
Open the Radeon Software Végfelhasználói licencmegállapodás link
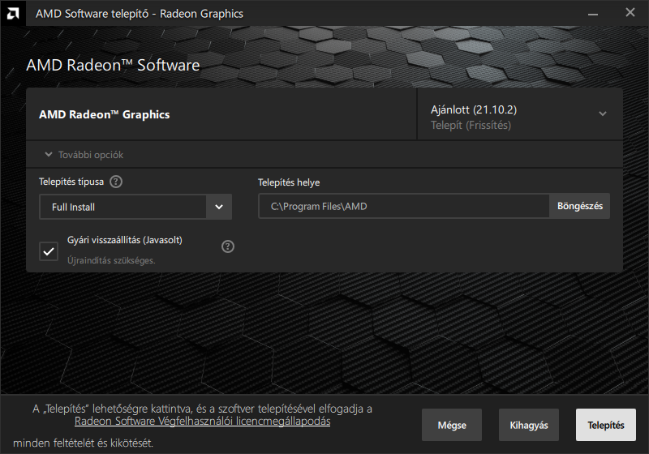pos(202,422)
